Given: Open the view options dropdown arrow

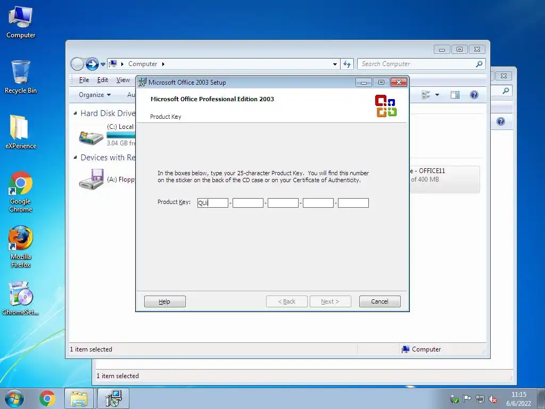Looking at the screenshot, I should point(437,95).
